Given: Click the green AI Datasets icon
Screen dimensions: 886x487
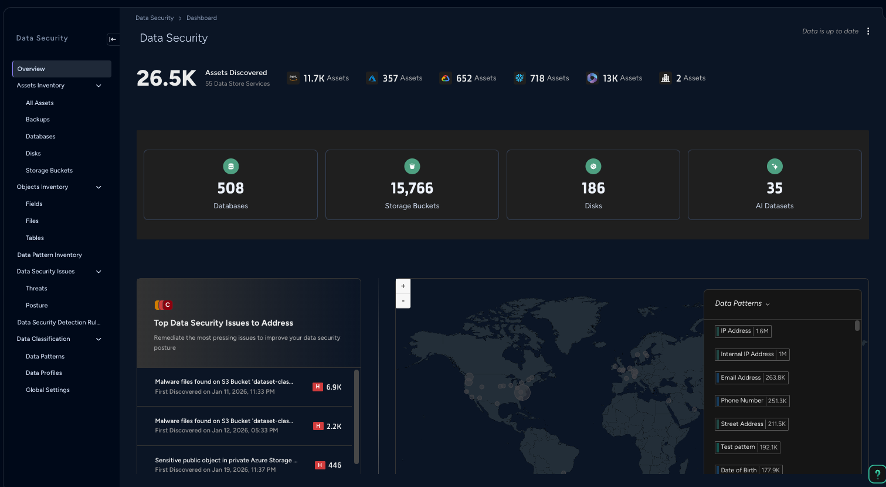Looking at the screenshot, I should click(775, 167).
